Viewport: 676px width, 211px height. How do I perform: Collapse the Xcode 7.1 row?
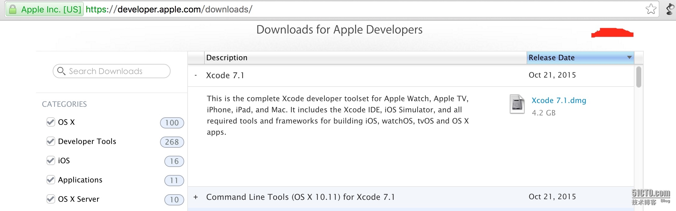196,75
